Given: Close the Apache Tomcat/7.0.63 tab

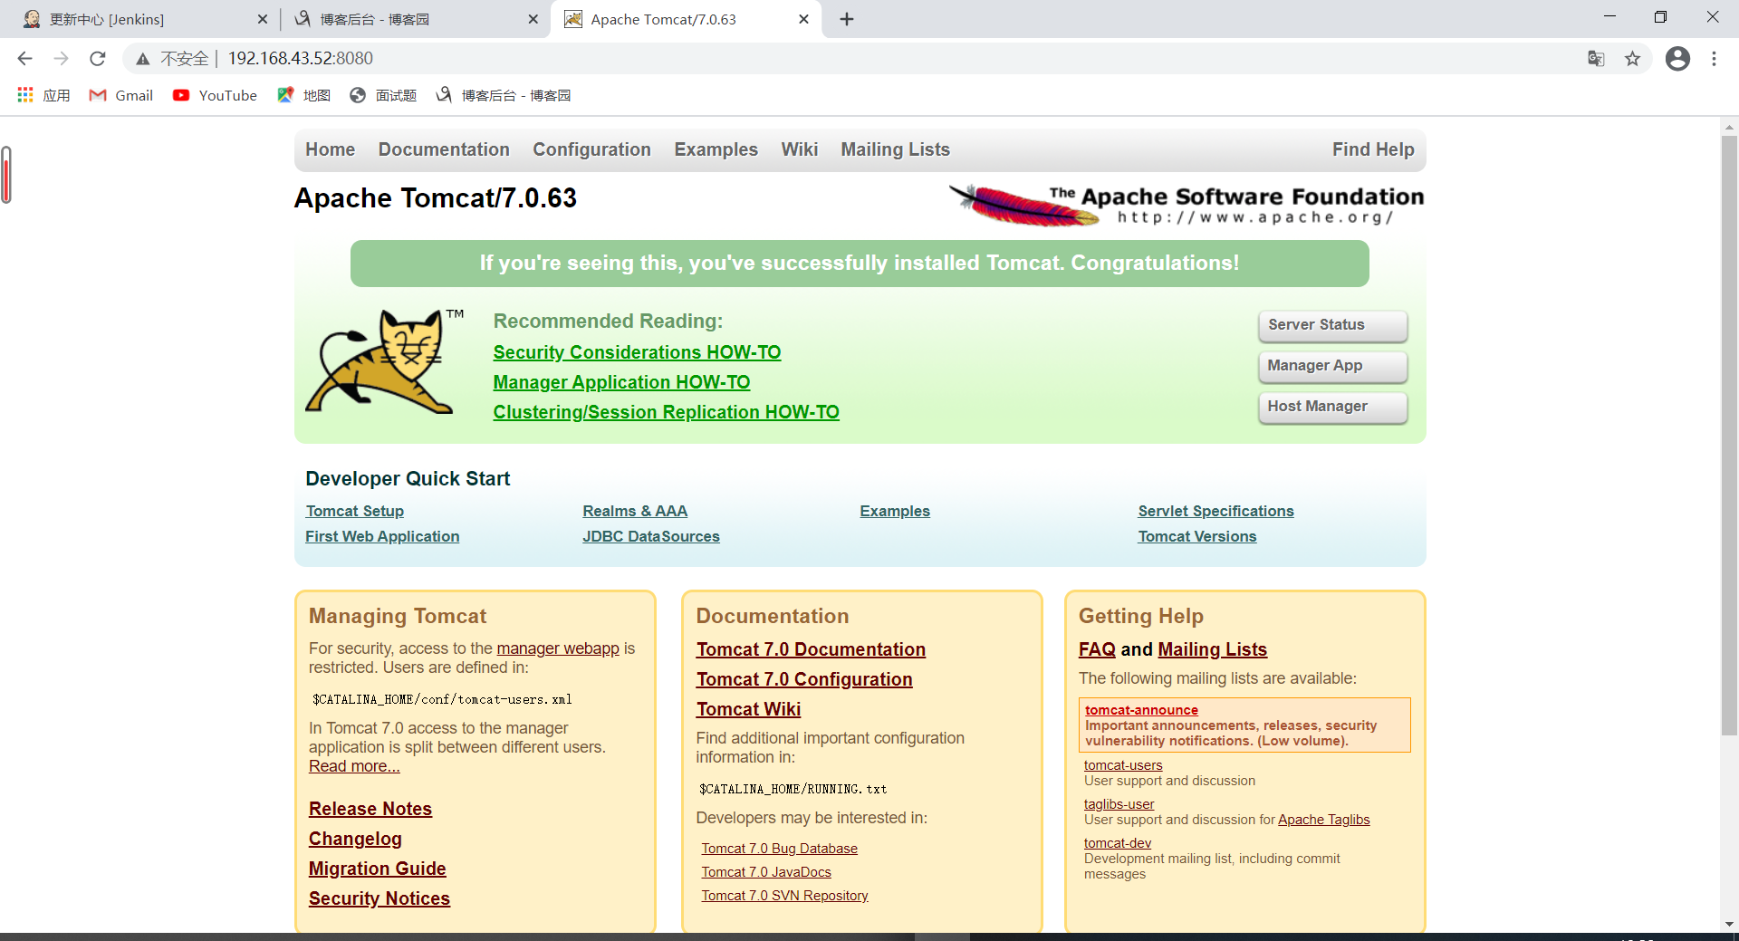Looking at the screenshot, I should point(803,19).
